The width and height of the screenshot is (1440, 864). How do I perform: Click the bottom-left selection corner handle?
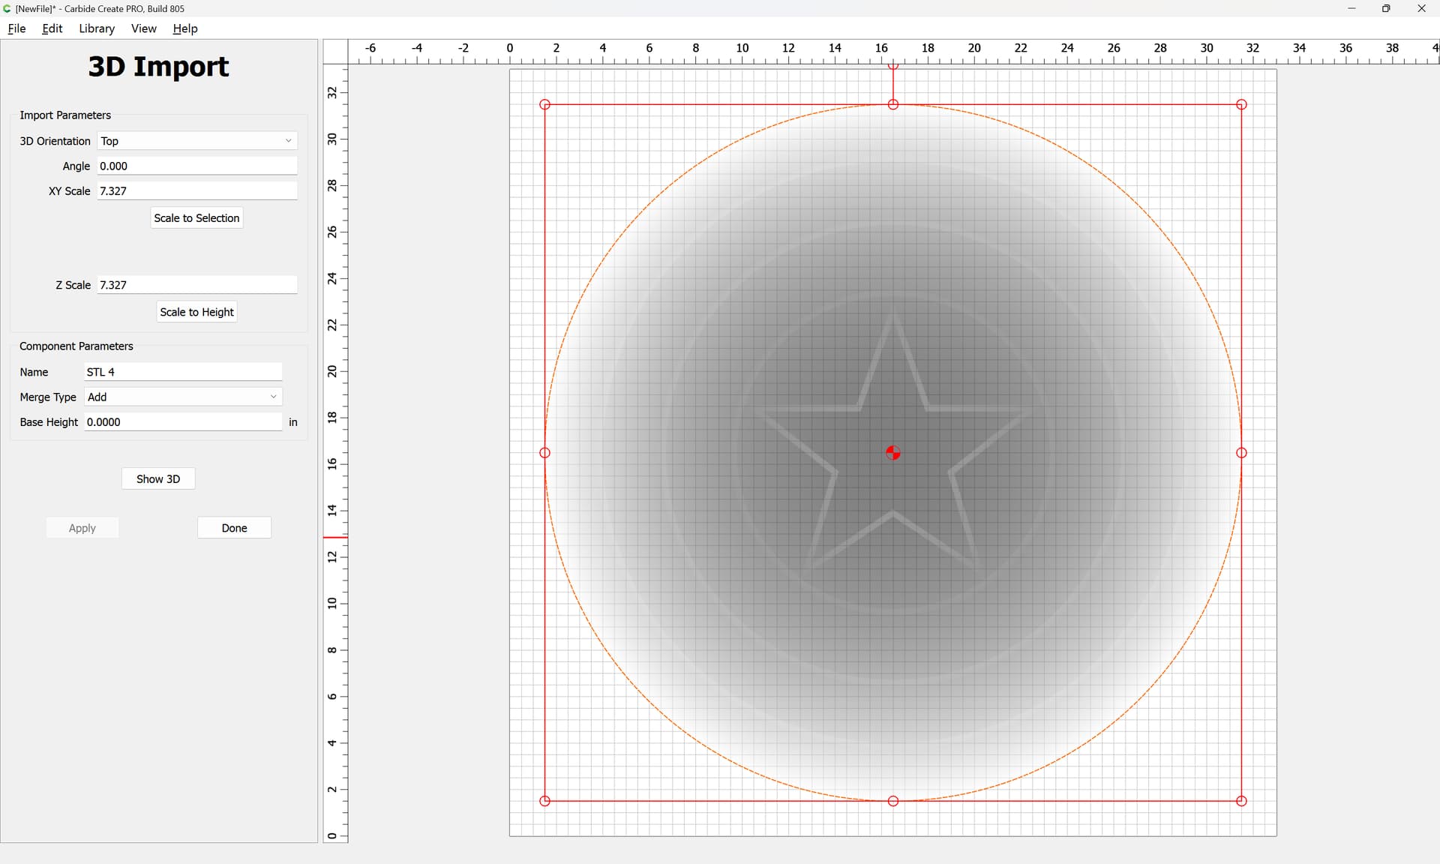click(545, 801)
